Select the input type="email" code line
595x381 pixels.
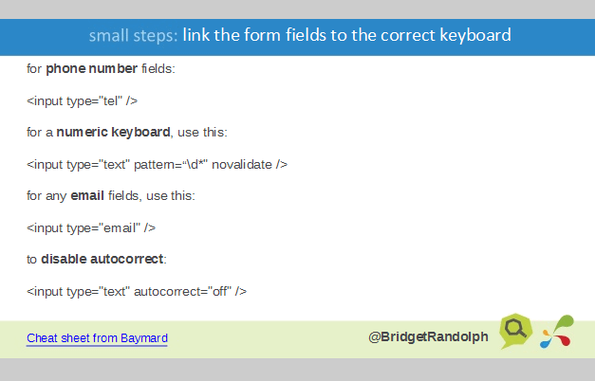pyautogui.click(x=91, y=227)
